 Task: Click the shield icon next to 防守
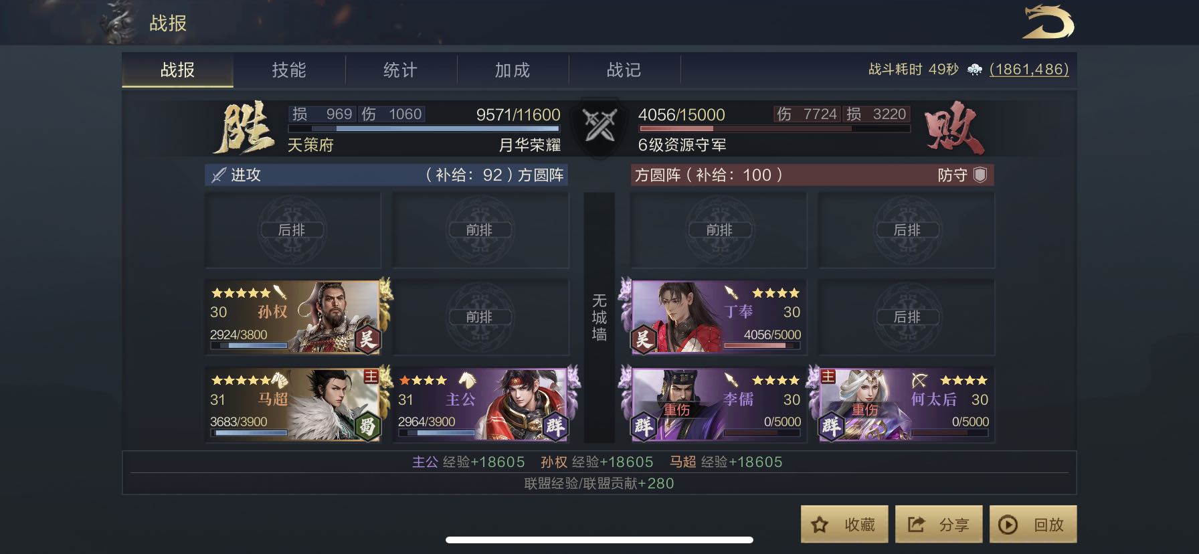coord(980,175)
